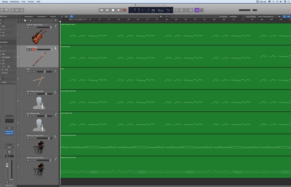Open the Funktionen dropdown menu

click(x=42, y=17)
